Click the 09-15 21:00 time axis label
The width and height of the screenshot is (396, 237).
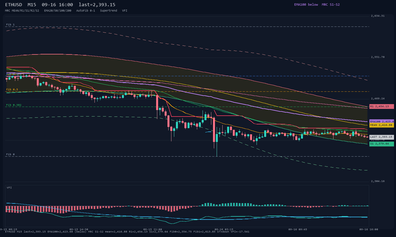pyautogui.click(x=153, y=229)
